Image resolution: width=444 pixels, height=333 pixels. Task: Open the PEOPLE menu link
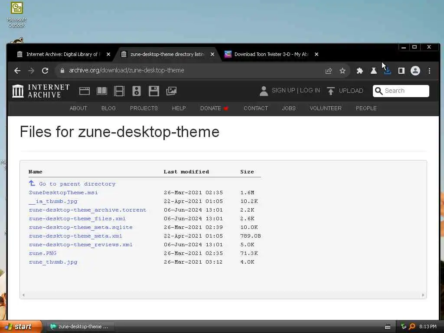[366, 108]
